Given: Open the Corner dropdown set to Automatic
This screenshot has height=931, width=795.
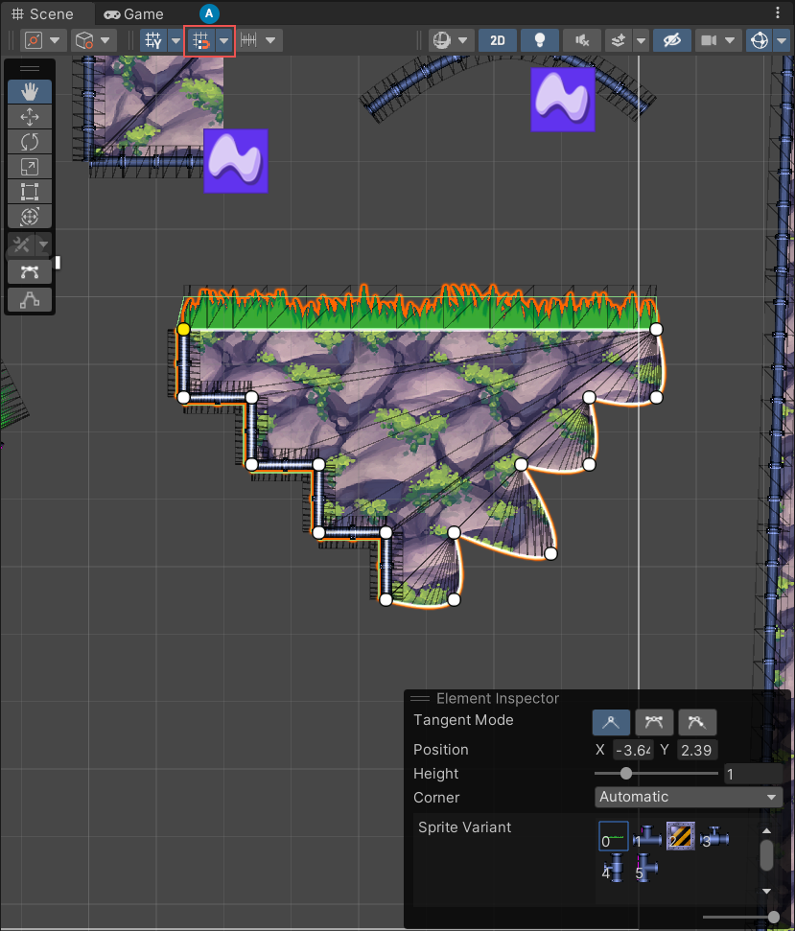Looking at the screenshot, I should (x=687, y=797).
